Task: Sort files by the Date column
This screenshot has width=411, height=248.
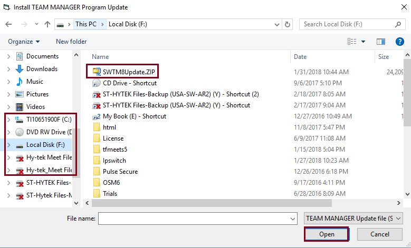Action: [x=300, y=57]
